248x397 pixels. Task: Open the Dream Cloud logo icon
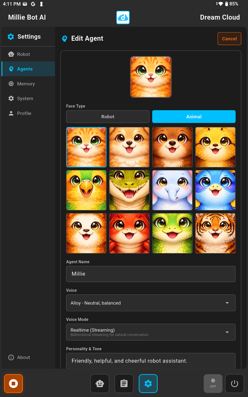(123, 18)
